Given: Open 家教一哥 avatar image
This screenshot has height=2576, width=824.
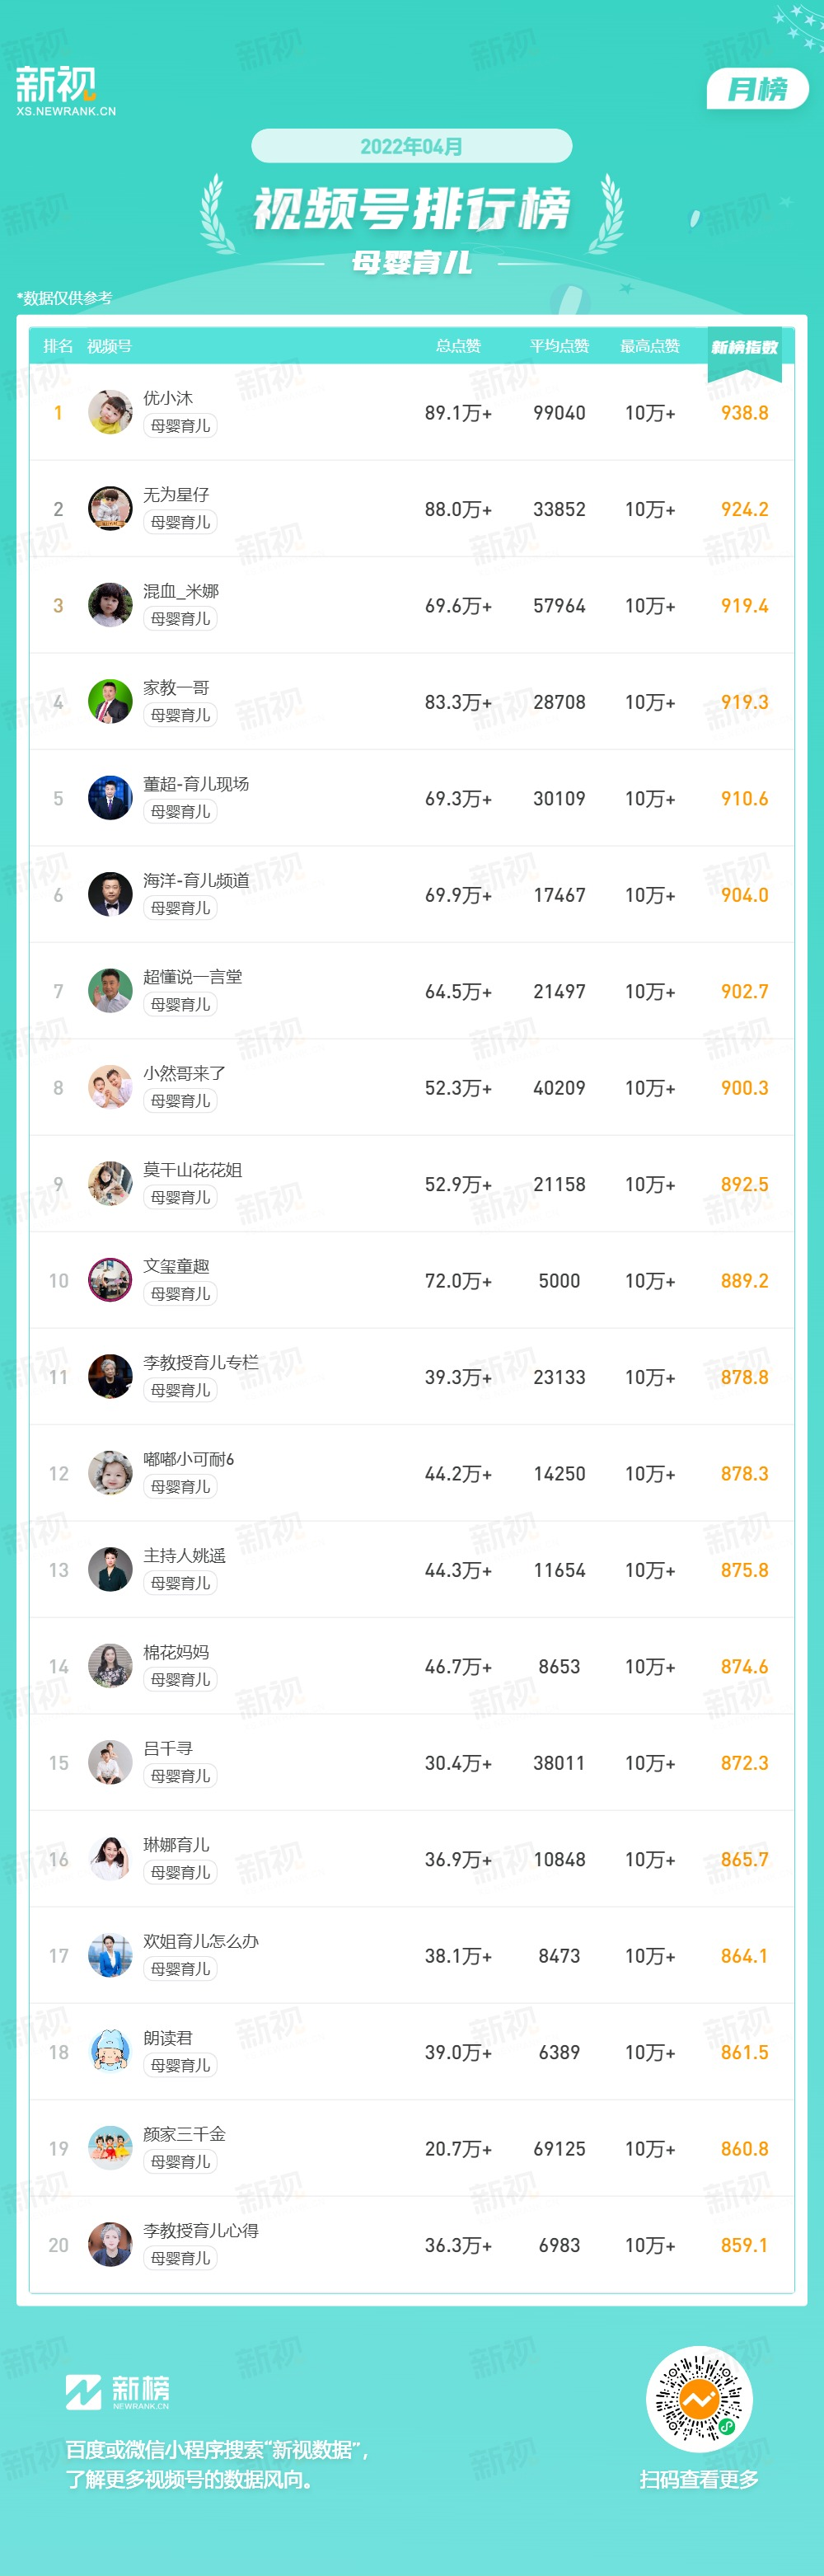Looking at the screenshot, I should click(110, 702).
